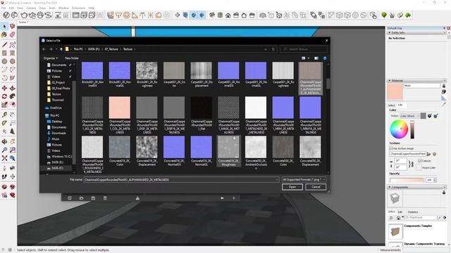Select the Freehand drawing tool

[13, 45]
